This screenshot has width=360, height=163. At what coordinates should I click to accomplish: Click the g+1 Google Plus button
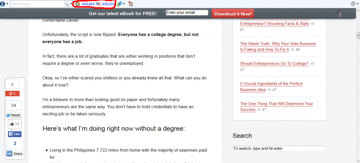coord(12,94)
